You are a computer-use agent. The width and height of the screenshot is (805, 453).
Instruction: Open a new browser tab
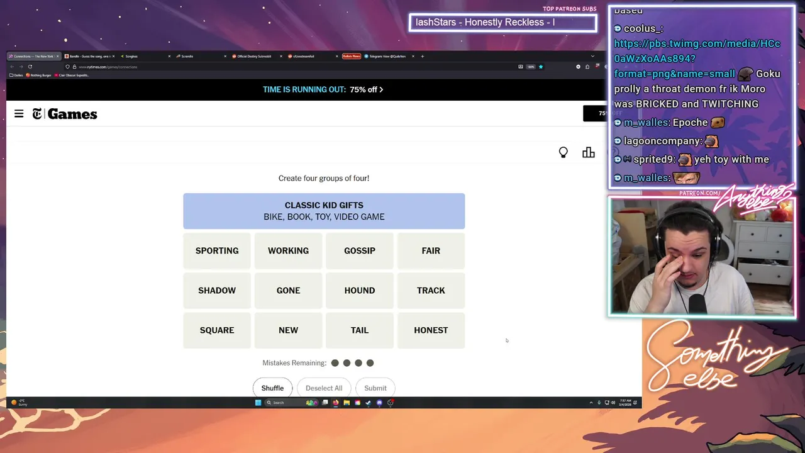coord(423,56)
